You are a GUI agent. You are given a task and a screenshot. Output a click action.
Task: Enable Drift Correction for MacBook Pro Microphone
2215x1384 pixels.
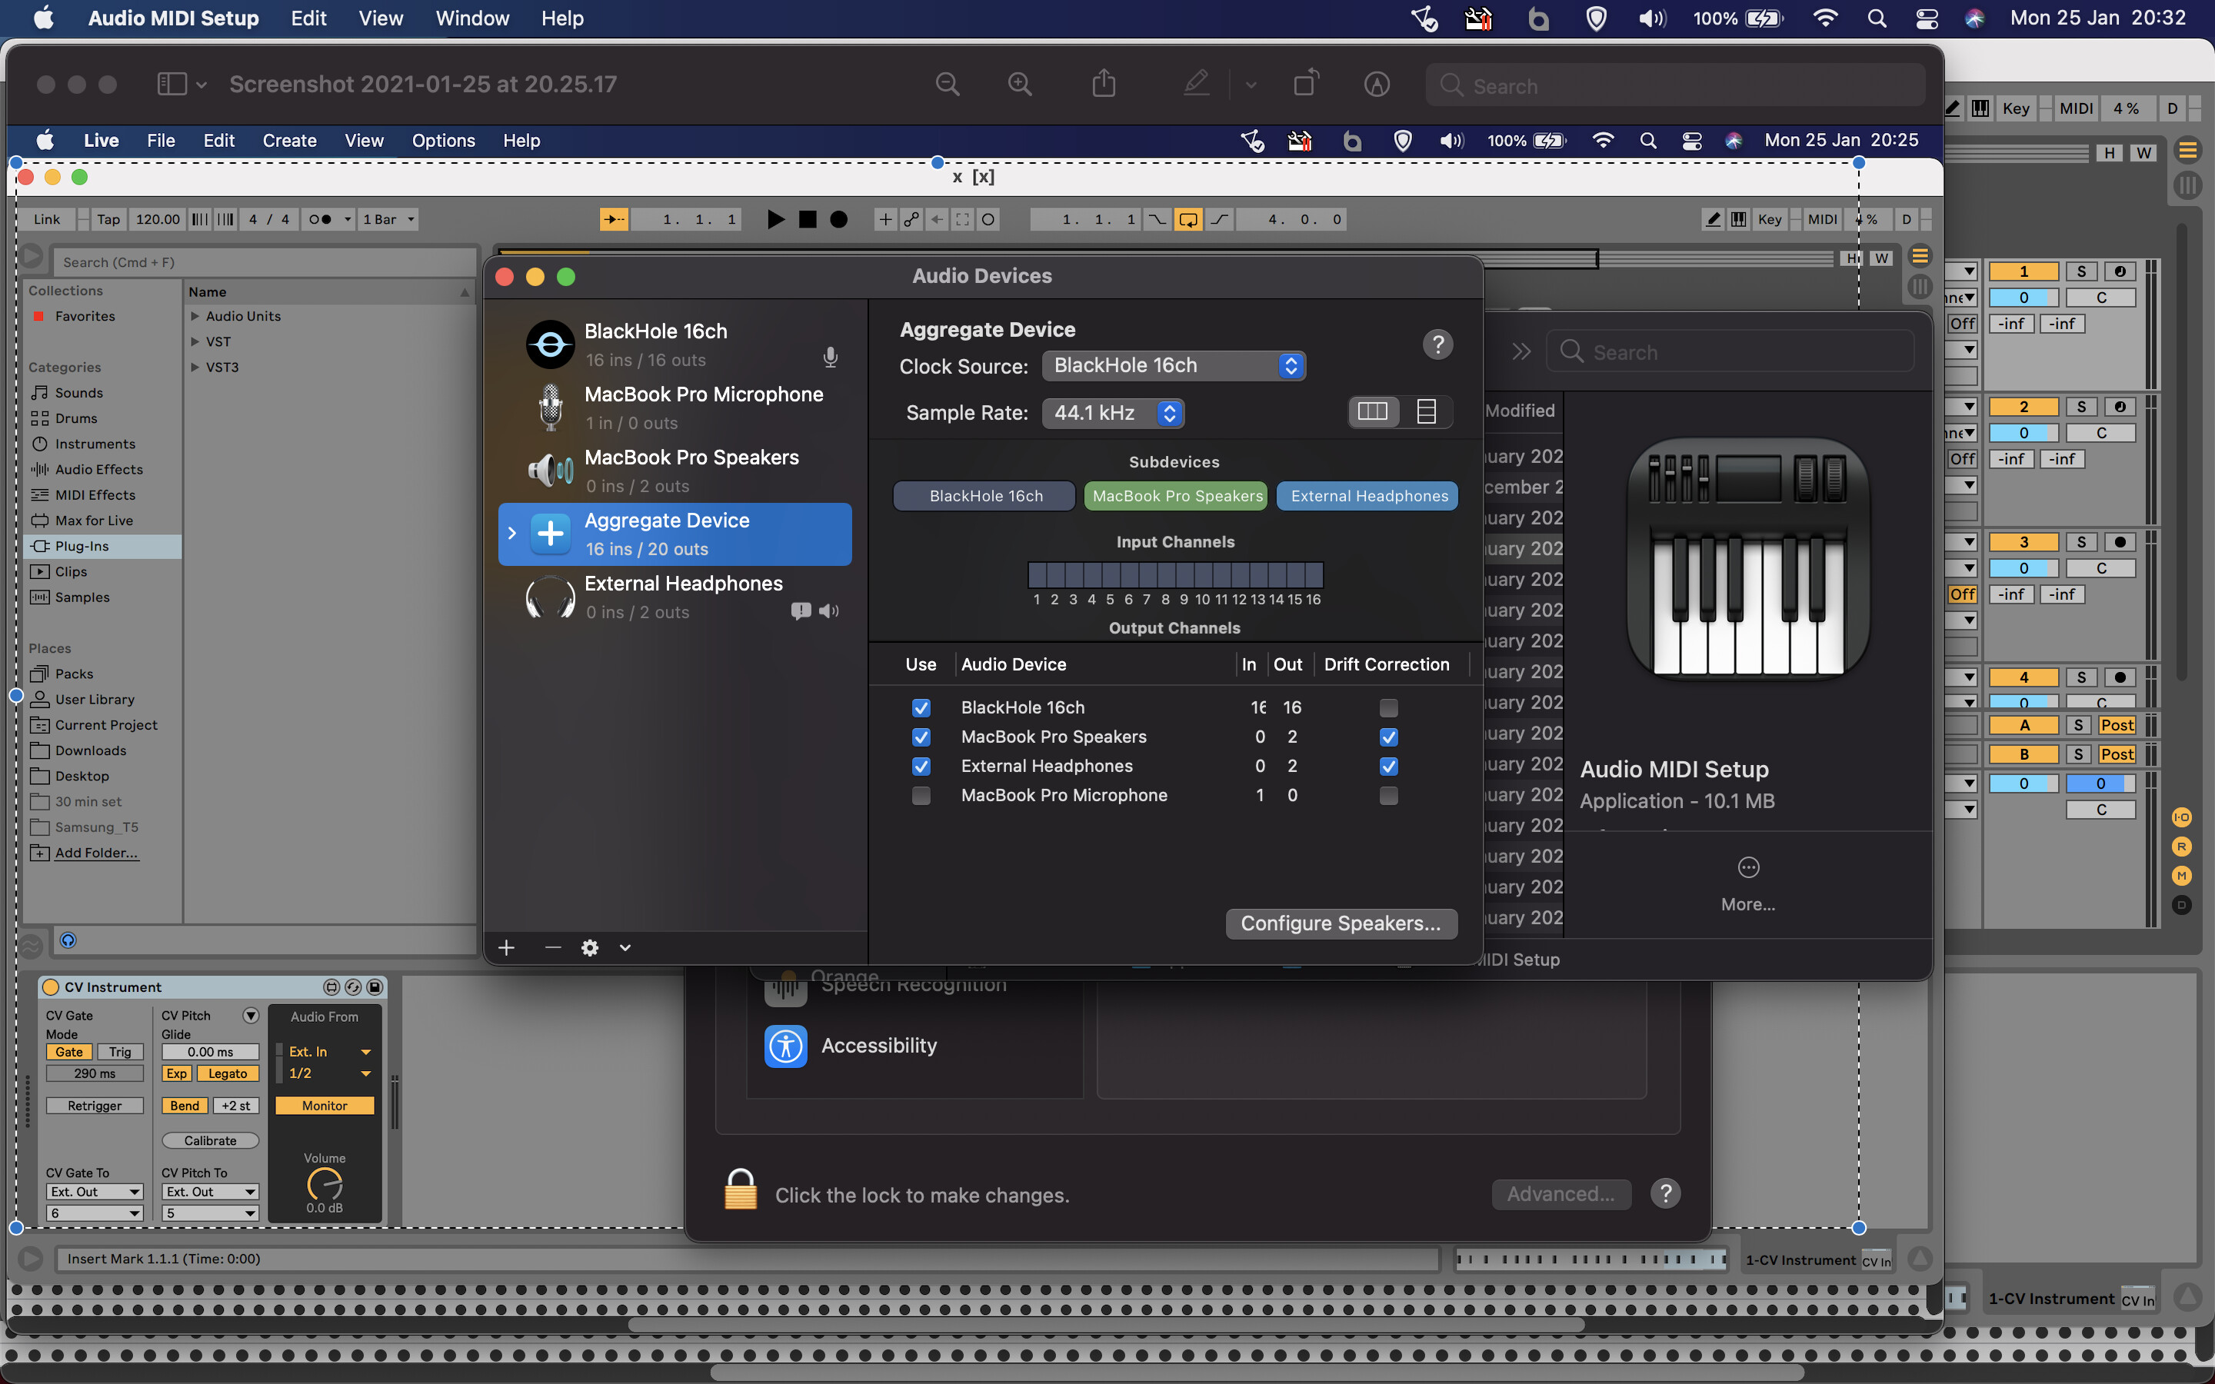(1388, 796)
